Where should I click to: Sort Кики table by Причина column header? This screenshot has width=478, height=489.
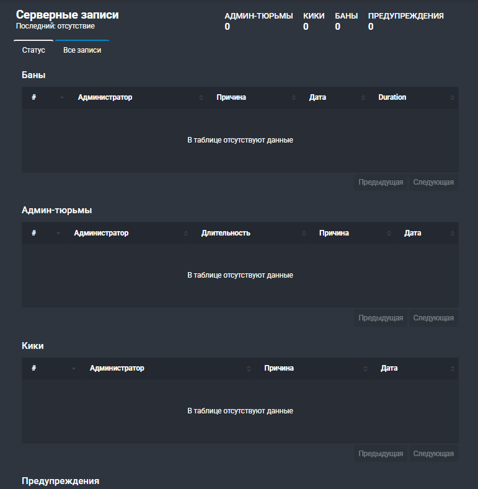click(x=312, y=368)
